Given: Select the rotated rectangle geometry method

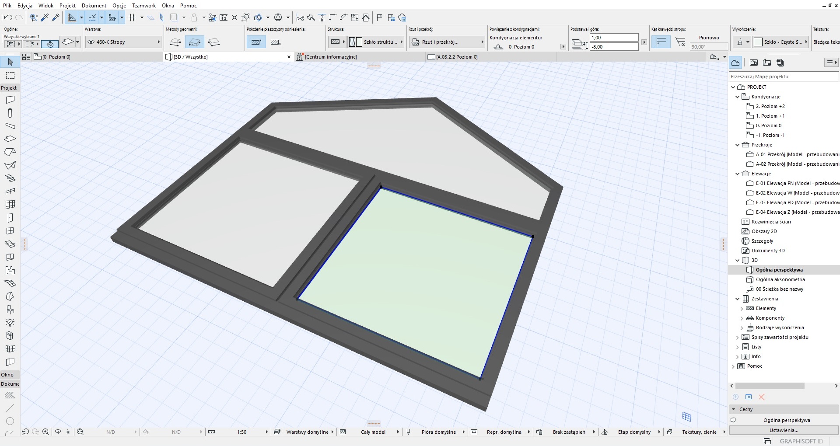Looking at the screenshot, I should [214, 42].
